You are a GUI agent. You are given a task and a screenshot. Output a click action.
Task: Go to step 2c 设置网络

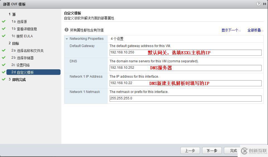(x=21, y=65)
